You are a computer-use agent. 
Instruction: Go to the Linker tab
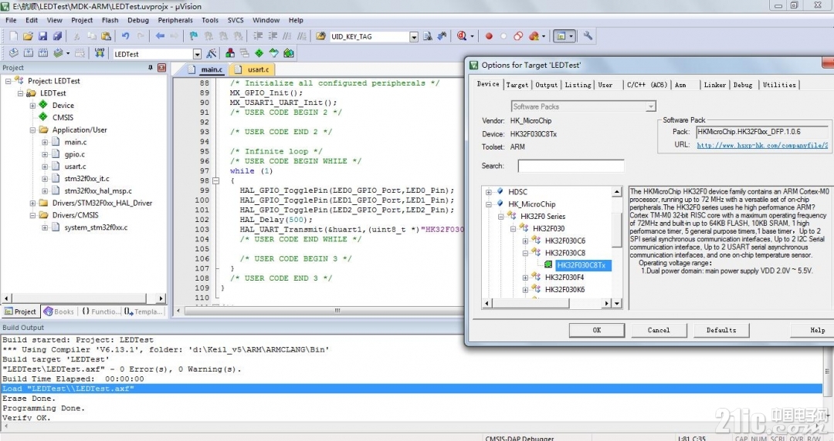point(714,85)
